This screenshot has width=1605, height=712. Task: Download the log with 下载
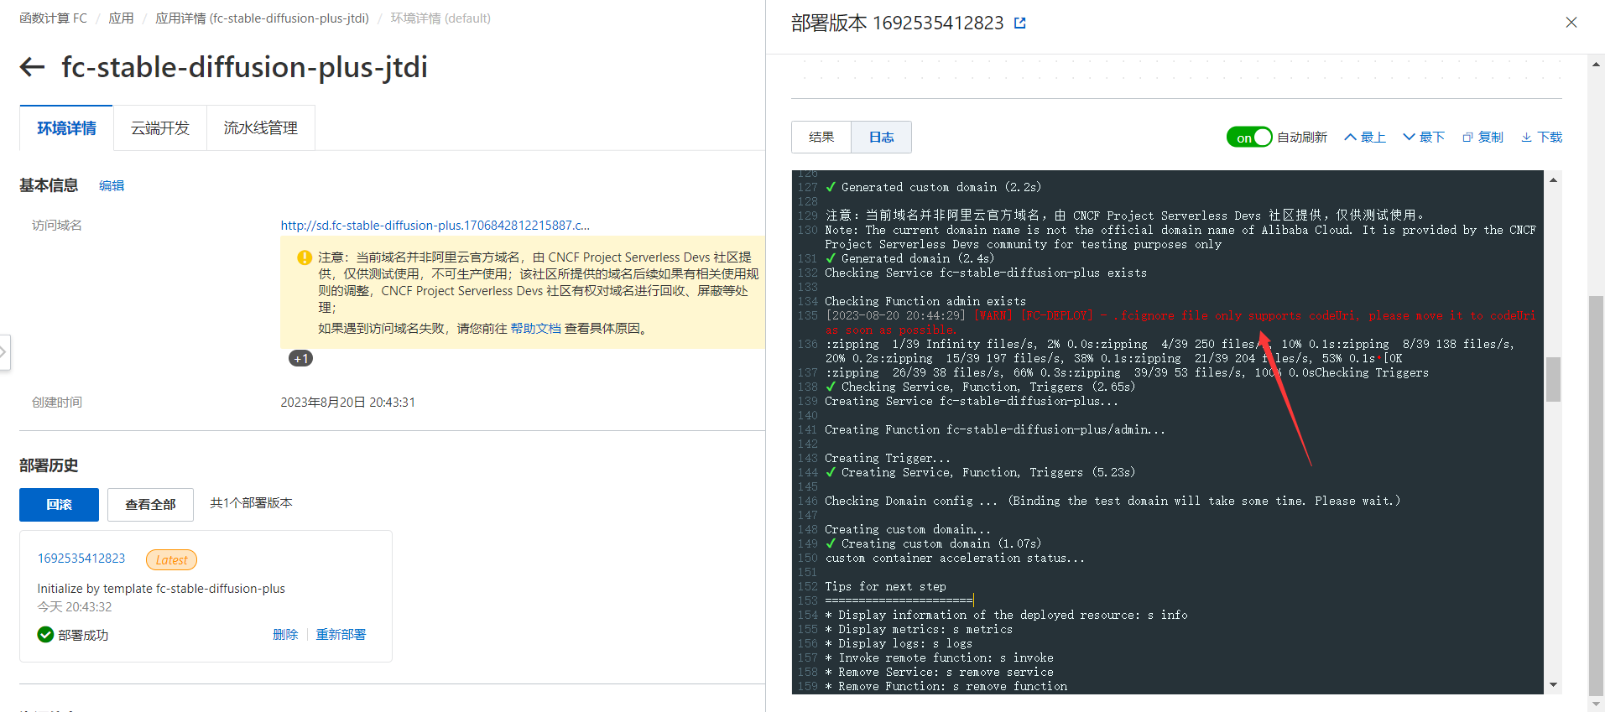[1541, 138]
